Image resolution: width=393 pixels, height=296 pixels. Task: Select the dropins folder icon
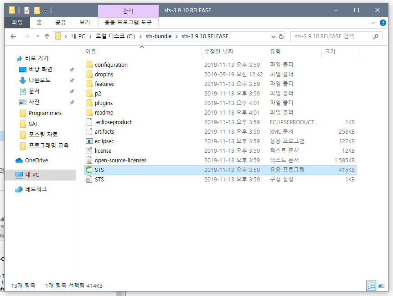tap(89, 74)
